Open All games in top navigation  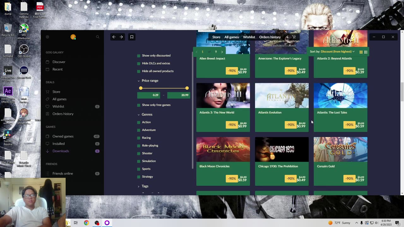(232, 37)
